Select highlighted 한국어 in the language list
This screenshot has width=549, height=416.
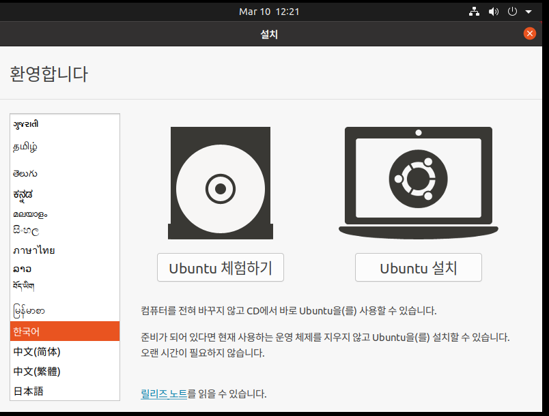[65, 331]
